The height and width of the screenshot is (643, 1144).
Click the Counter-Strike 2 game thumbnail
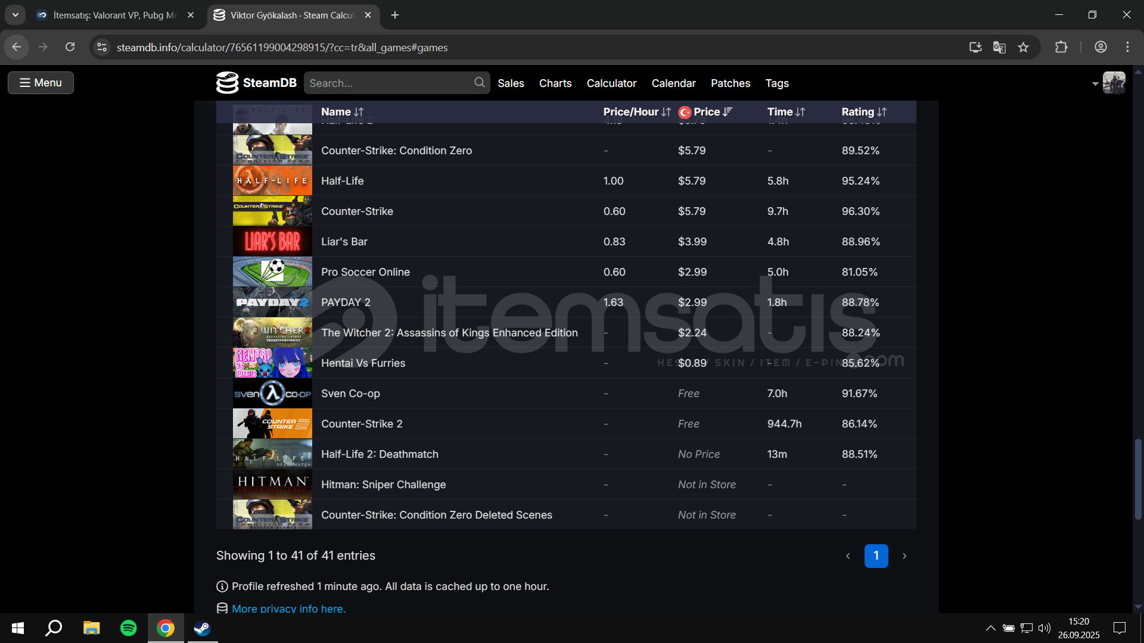point(272,423)
